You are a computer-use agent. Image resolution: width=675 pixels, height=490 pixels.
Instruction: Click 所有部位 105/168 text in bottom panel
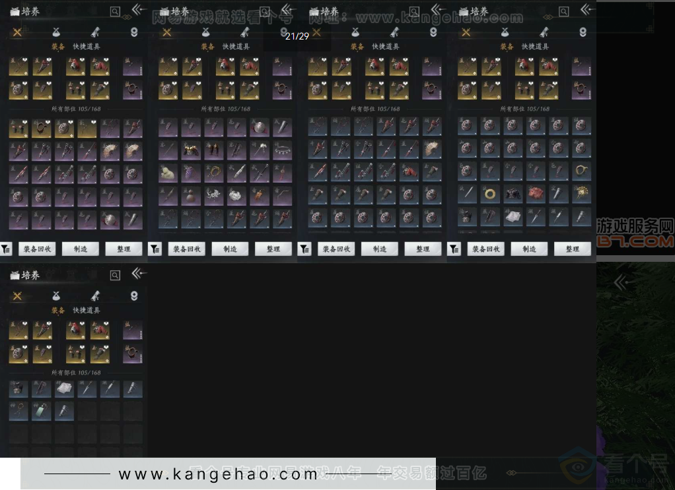tap(76, 373)
